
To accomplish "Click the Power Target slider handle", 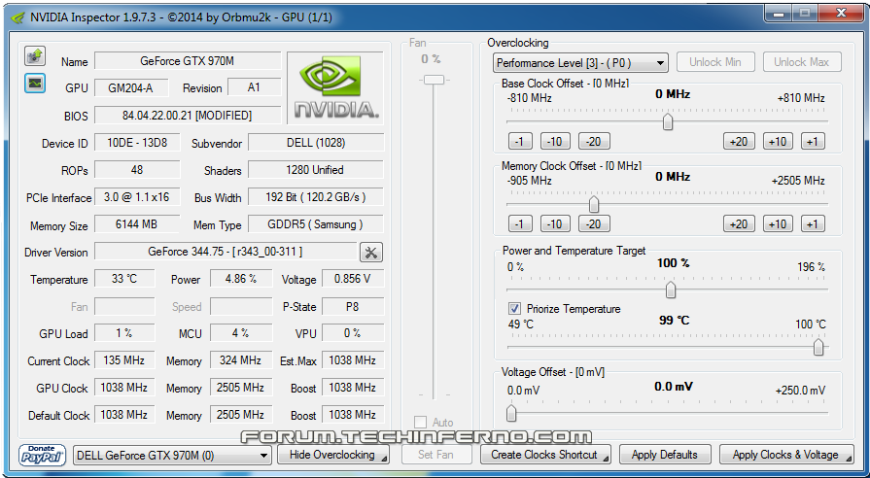I will pyautogui.click(x=671, y=290).
